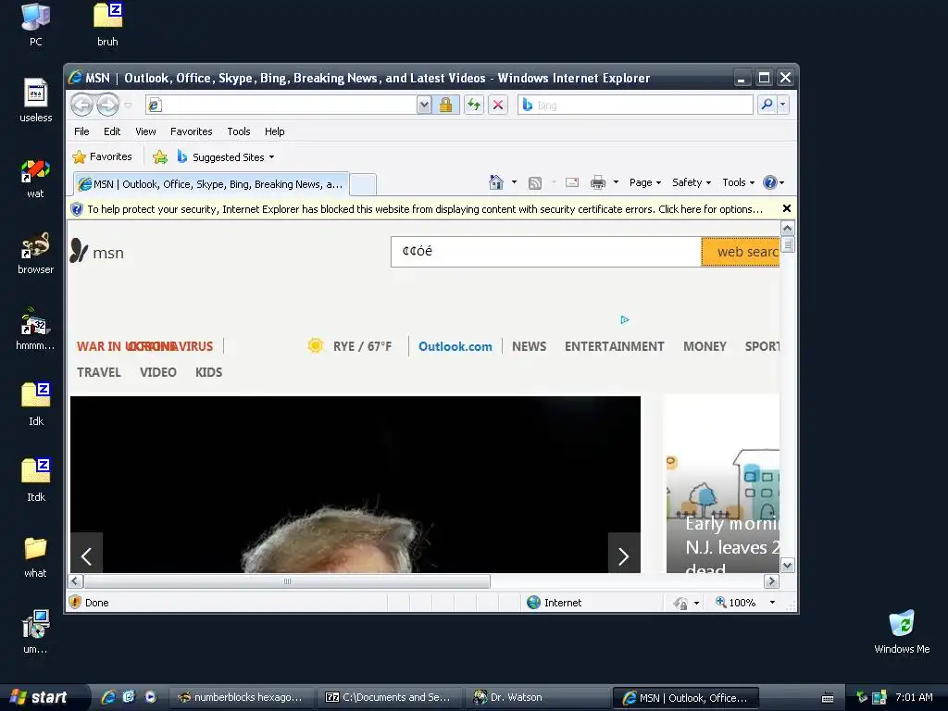Go to next slide in carousel
The width and height of the screenshot is (948, 711).
[624, 555]
